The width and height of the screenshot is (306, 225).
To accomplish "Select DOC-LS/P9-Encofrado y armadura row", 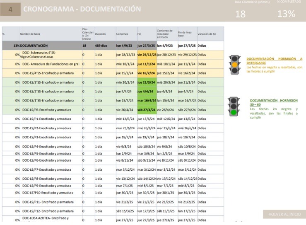I will click(x=113, y=186).
